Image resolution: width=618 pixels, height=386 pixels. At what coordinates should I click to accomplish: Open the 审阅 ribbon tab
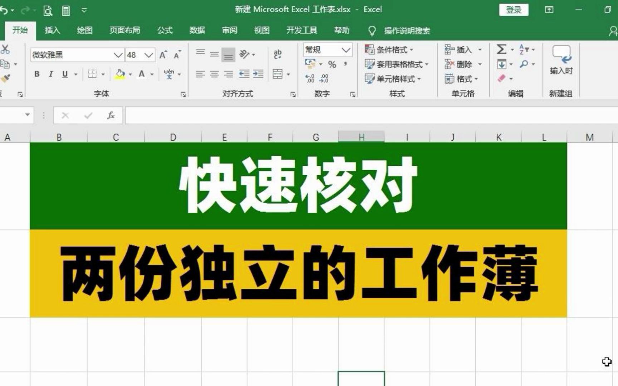click(229, 30)
